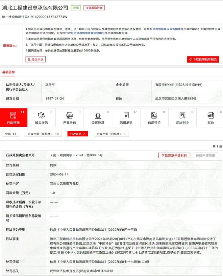
Task: Click establishment date 1997-07-24
Action: point(54,98)
